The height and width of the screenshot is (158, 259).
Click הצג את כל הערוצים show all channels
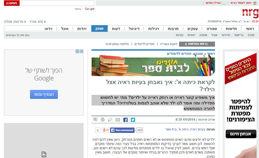(x=18, y=35)
